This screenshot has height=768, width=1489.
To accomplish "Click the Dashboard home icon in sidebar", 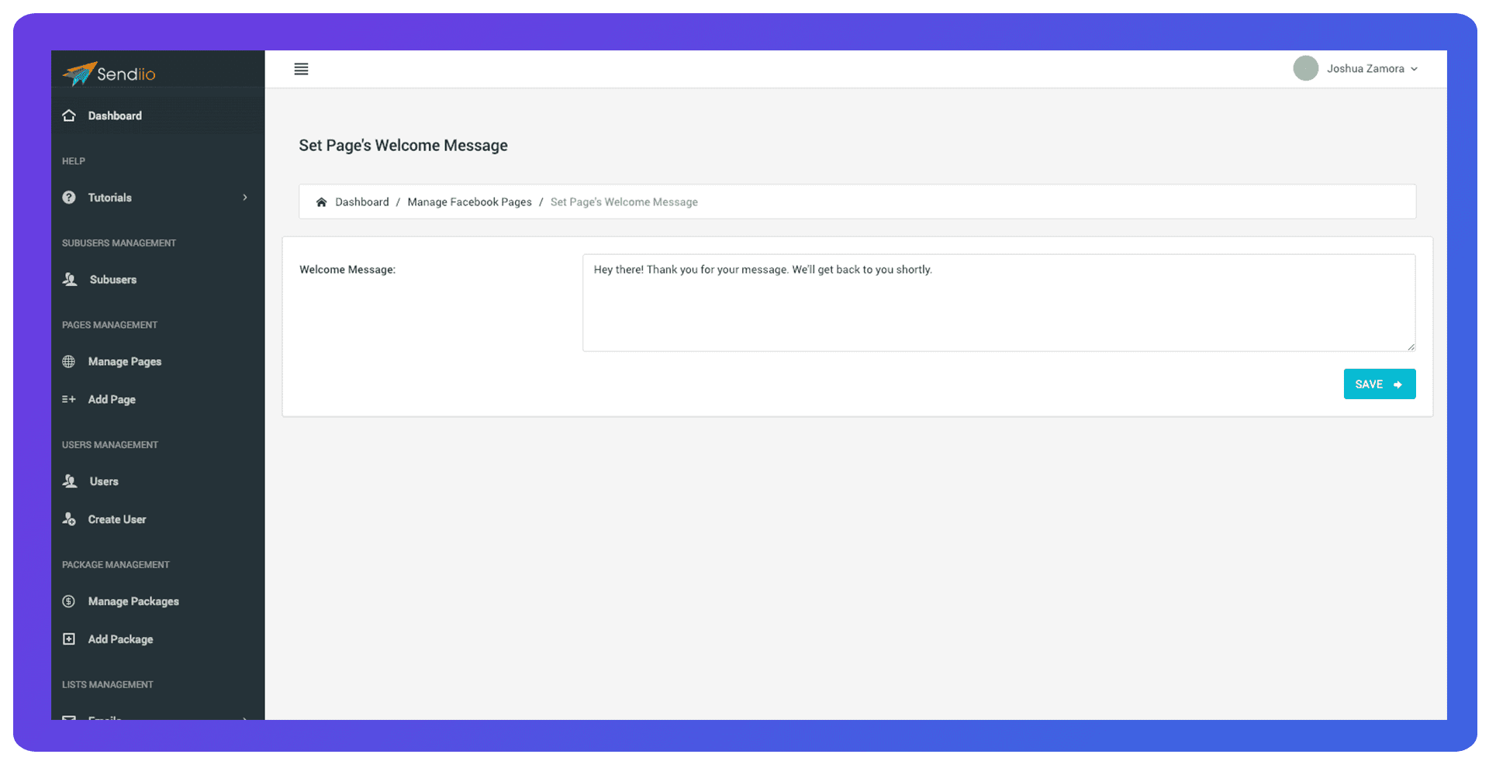I will 69,115.
